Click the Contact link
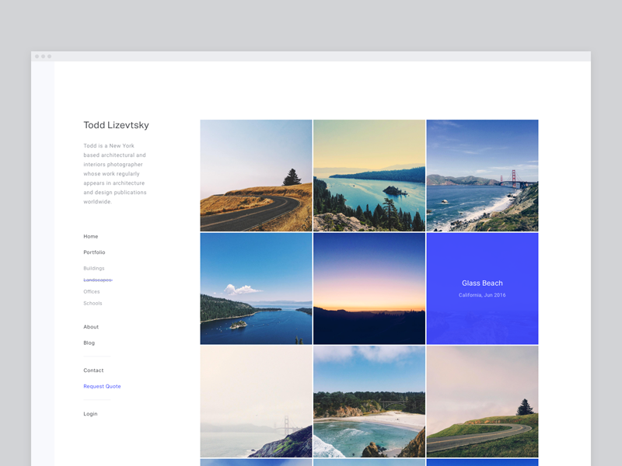This screenshot has height=466, width=622. click(93, 370)
